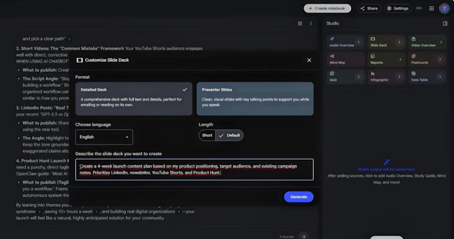The image size is (454, 239).
Task: Click the Studio panel title
Action: [333, 23]
